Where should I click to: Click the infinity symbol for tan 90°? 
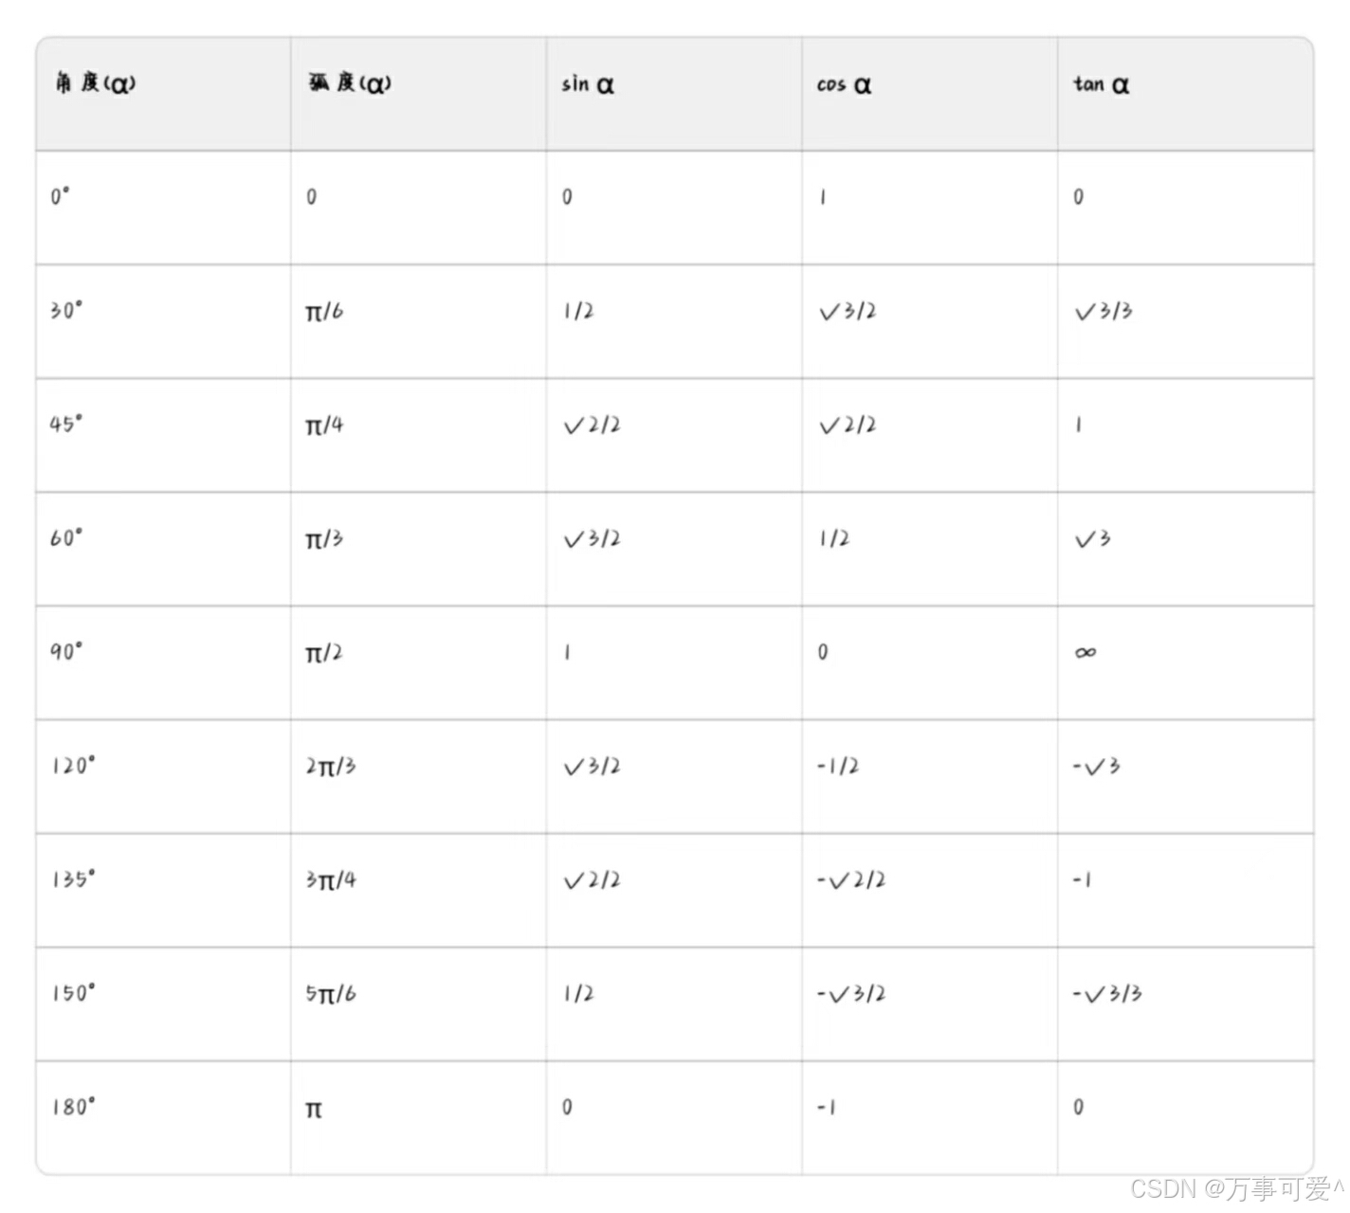pyautogui.click(x=1085, y=652)
